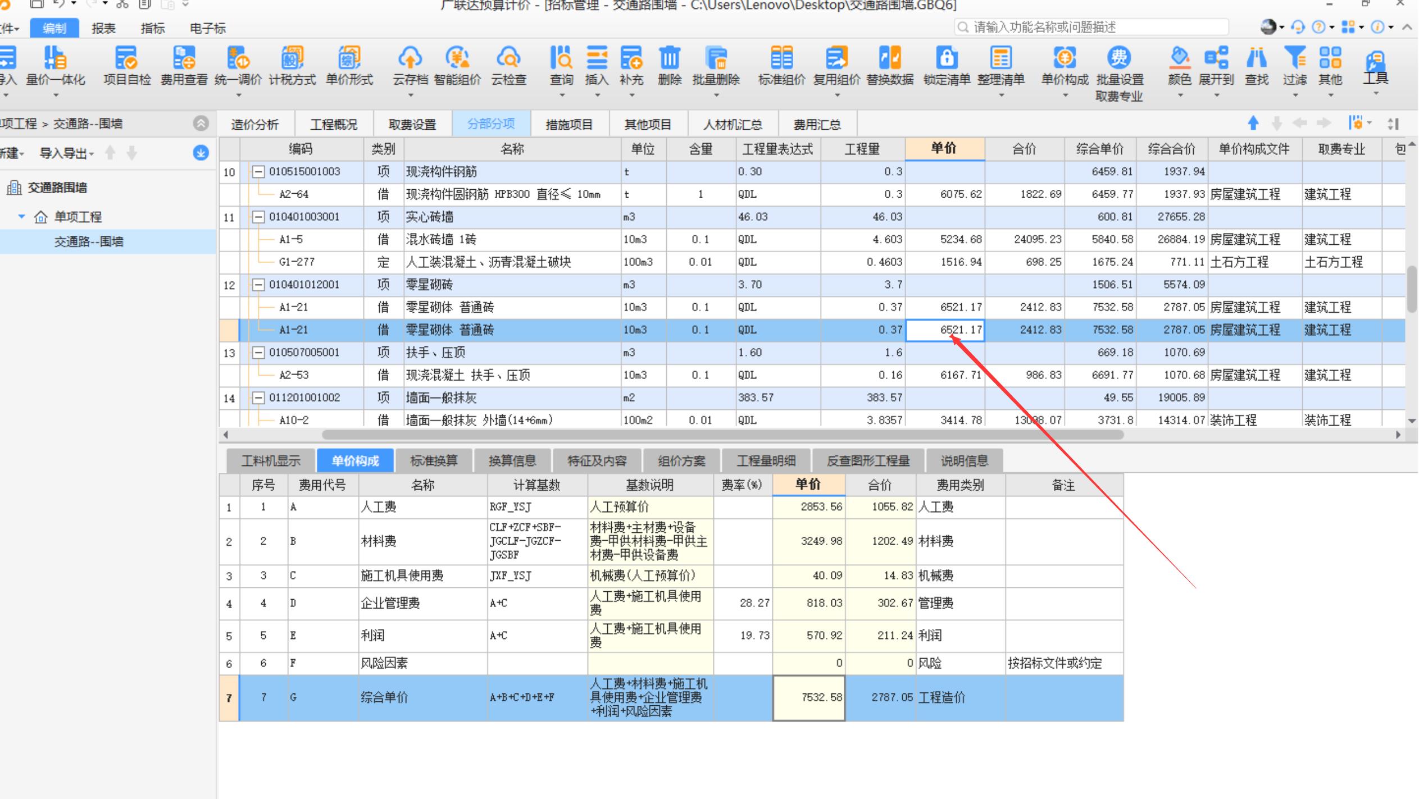The width and height of the screenshot is (1419, 799).
Task: Open 单价形式 tool
Action: 349,65
